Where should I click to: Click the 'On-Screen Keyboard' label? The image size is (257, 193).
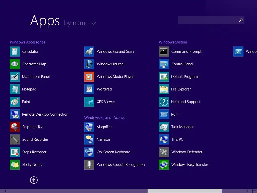coord(114,152)
